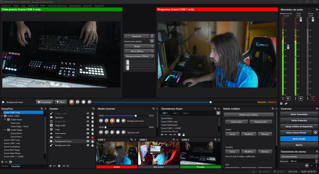The height and width of the screenshot is (174, 319).
Task: Skip to next on Sponsors roll
Action: coord(124,132)
